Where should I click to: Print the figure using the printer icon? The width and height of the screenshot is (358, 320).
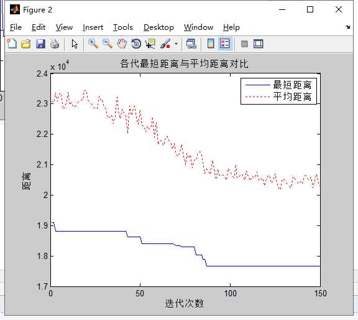point(55,44)
